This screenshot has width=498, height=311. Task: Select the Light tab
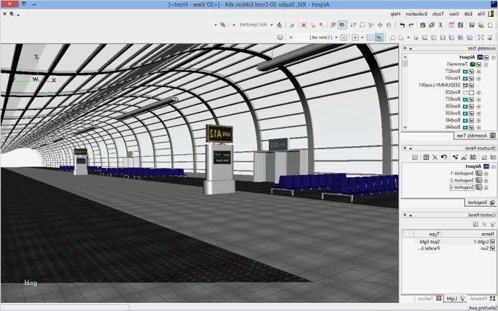pyautogui.click(x=455, y=299)
